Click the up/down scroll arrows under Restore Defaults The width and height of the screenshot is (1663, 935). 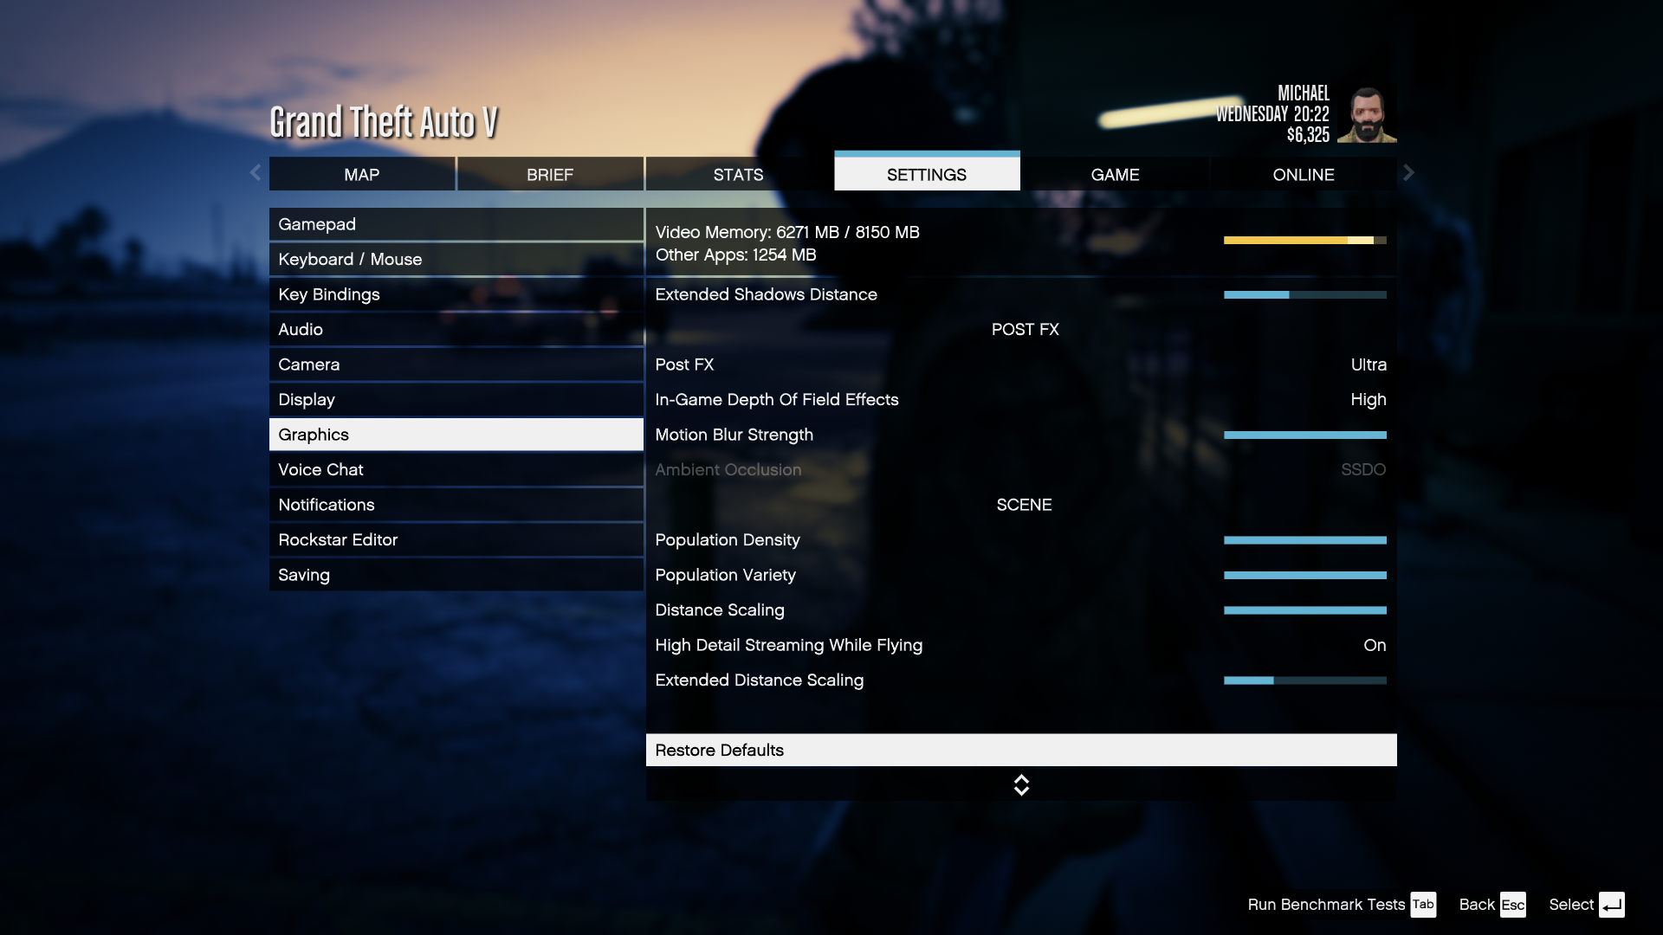(1021, 785)
